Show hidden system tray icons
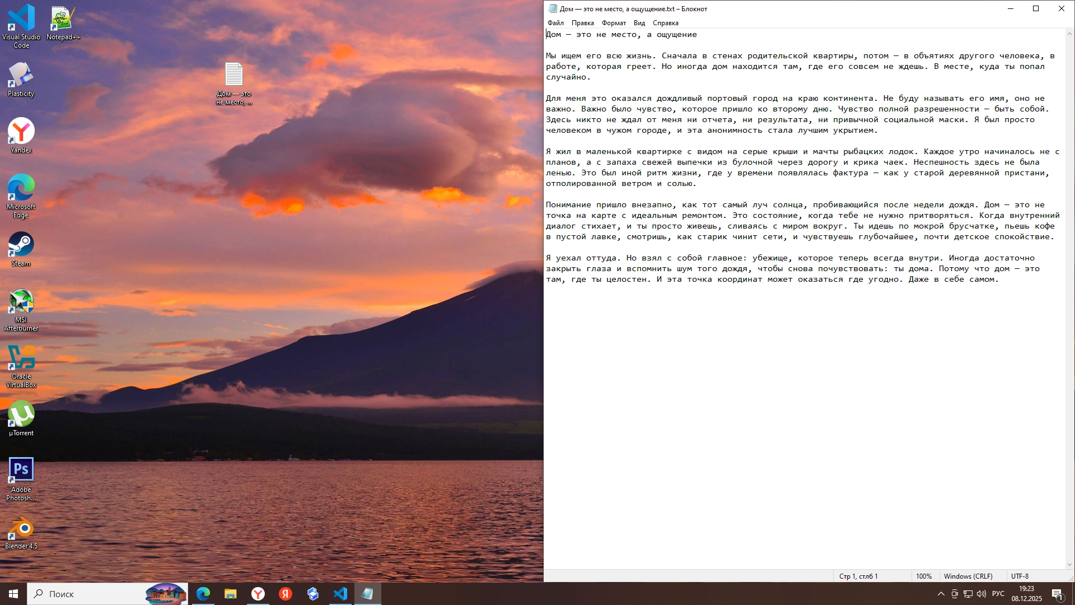Viewport: 1075px width, 605px height. 941,594
